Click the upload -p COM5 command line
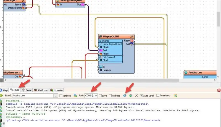Screen dimensions: 221x127 (x=83, y=120)
